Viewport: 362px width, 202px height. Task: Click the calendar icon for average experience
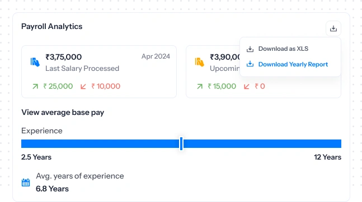(26, 182)
